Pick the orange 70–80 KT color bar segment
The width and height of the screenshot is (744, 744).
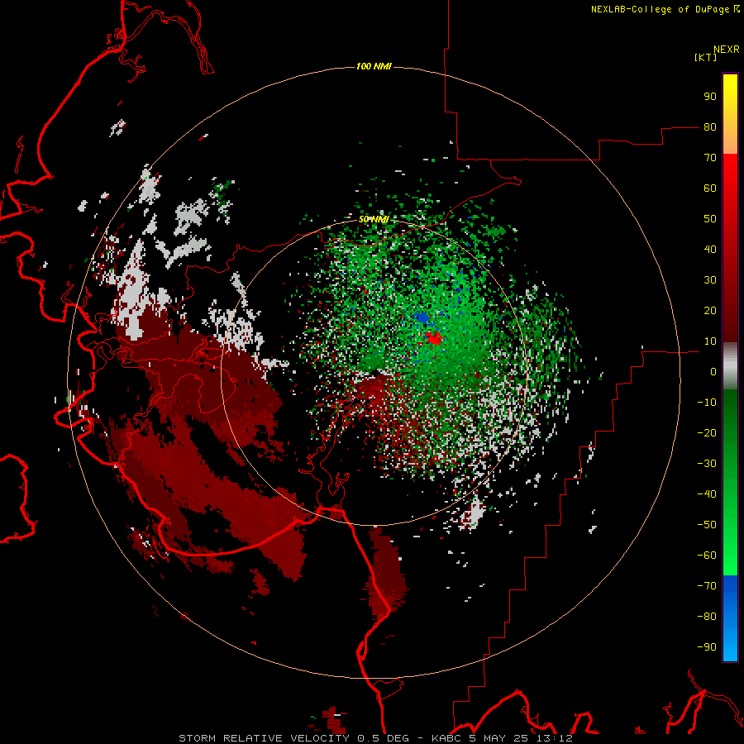click(x=730, y=141)
